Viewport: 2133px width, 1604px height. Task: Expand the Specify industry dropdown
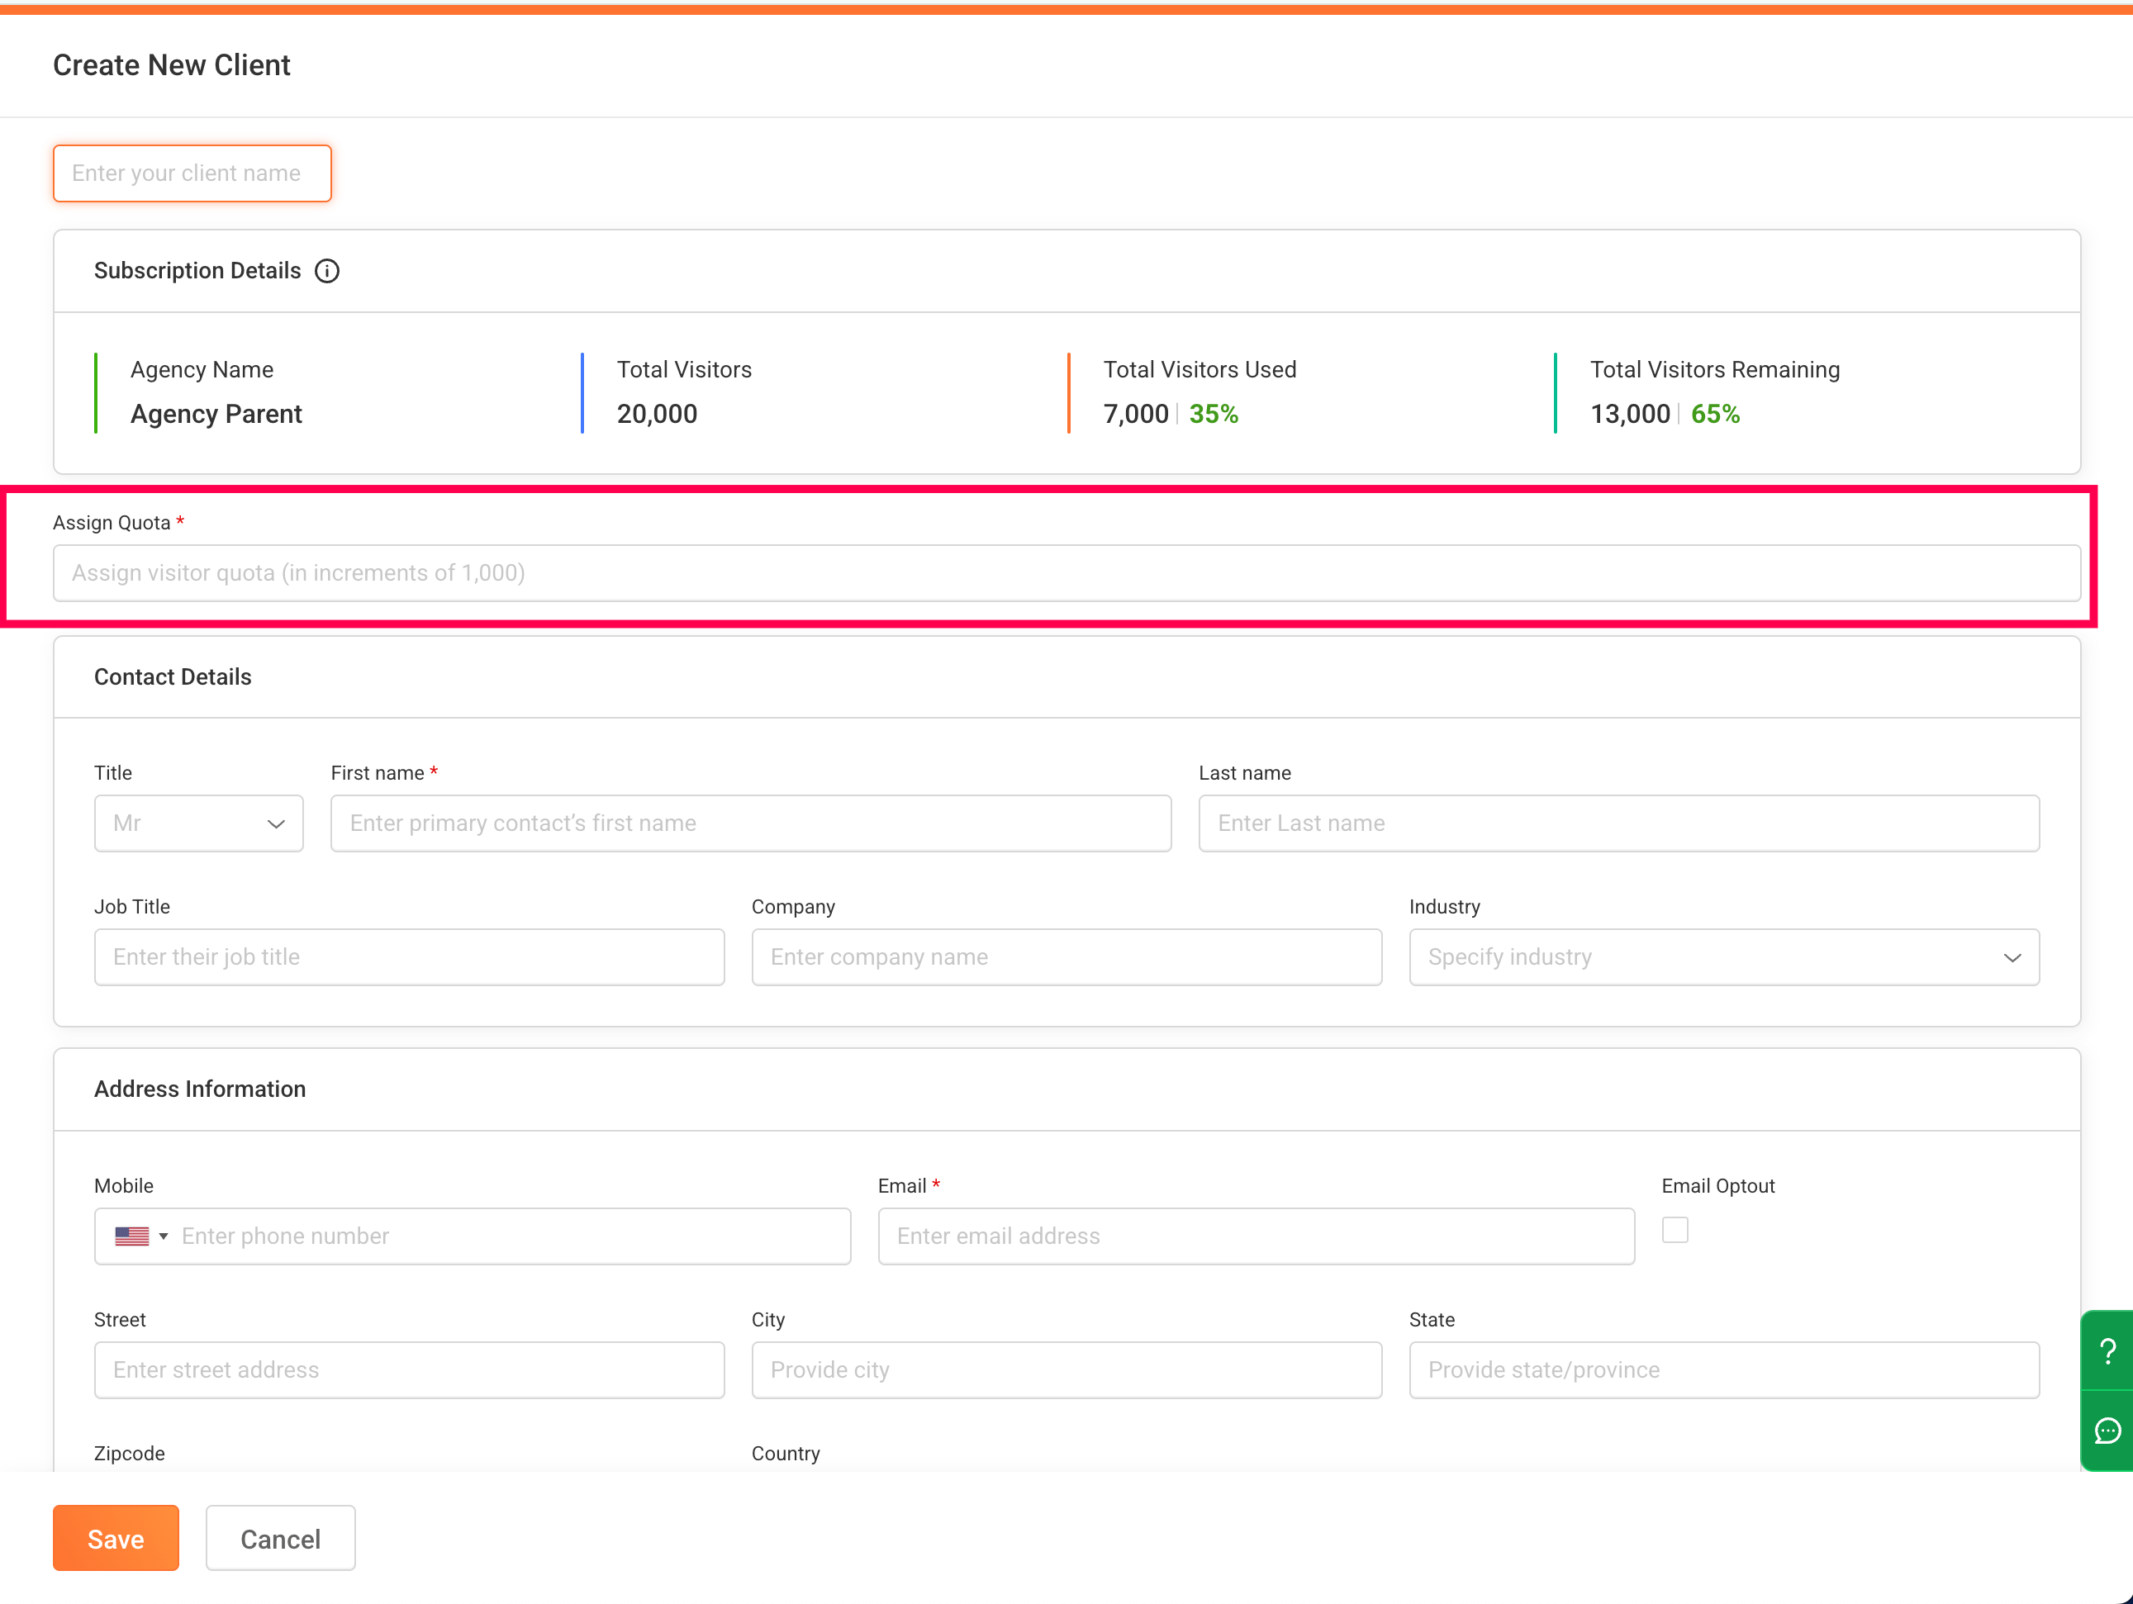pyautogui.click(x=1723, y=957)
